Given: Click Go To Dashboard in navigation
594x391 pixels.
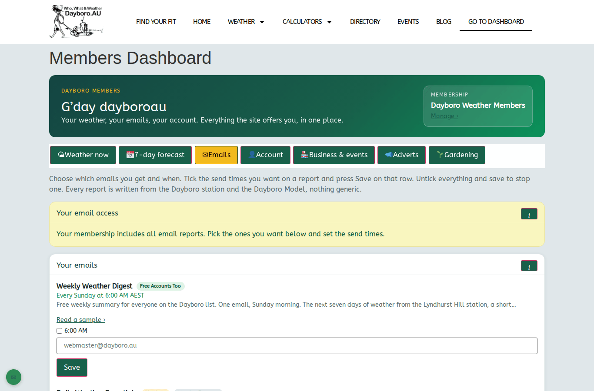Looking at the screenshot, I should pos(496,22).
